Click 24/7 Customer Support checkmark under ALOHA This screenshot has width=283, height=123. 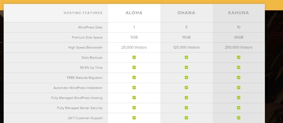coord(134,118)
